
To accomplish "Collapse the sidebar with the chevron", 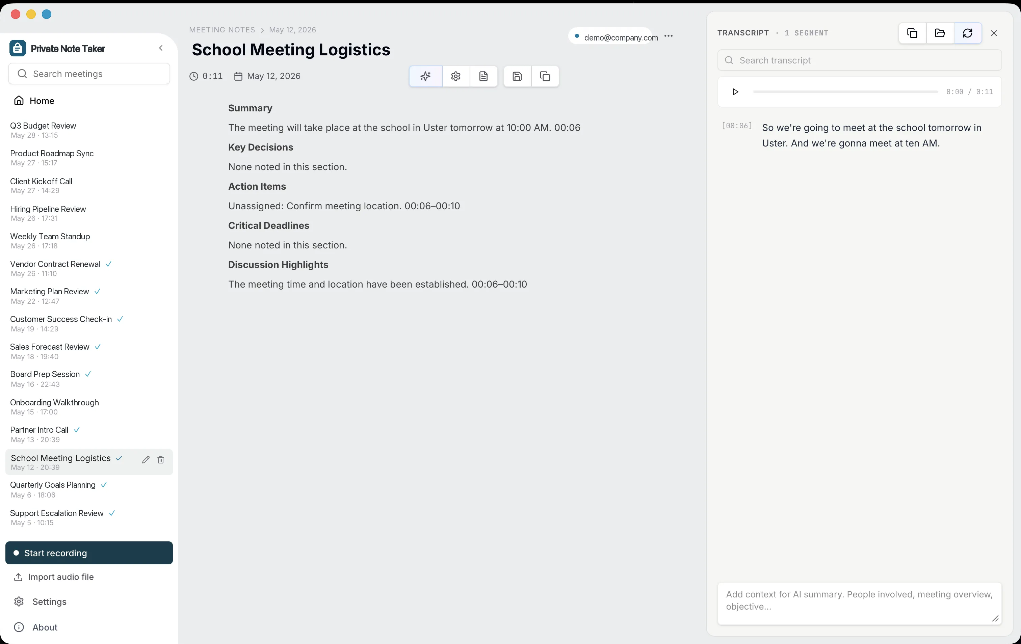I will pyautogui.click(x=161, y=48).
